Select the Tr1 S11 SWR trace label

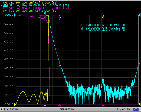(x=30, y=3)
